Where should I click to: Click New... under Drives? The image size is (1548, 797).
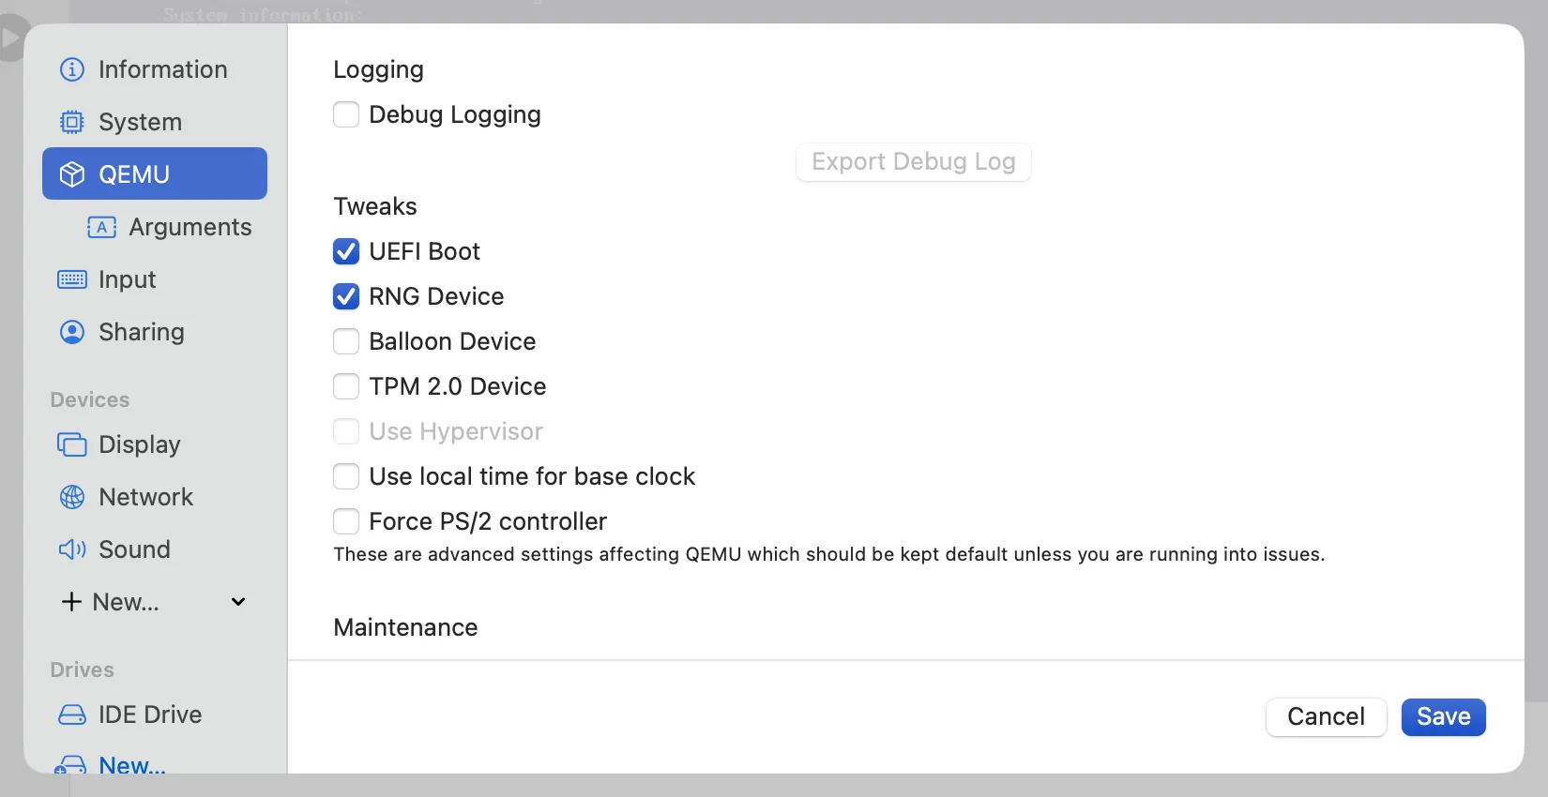click(132, 765)
